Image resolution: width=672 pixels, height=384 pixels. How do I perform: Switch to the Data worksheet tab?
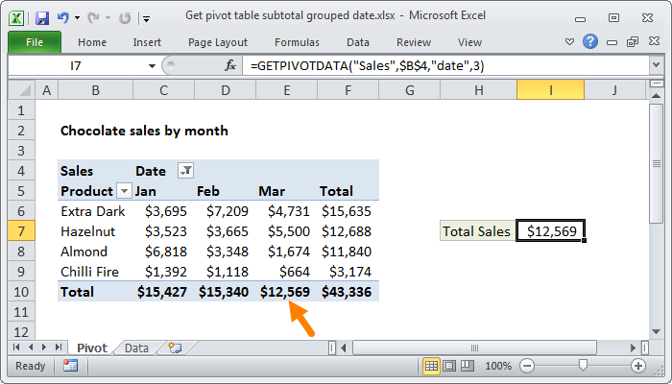coord(136,348)
